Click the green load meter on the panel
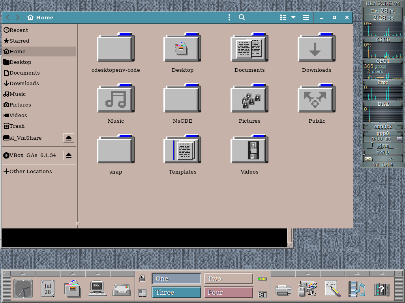 point(262,279)
